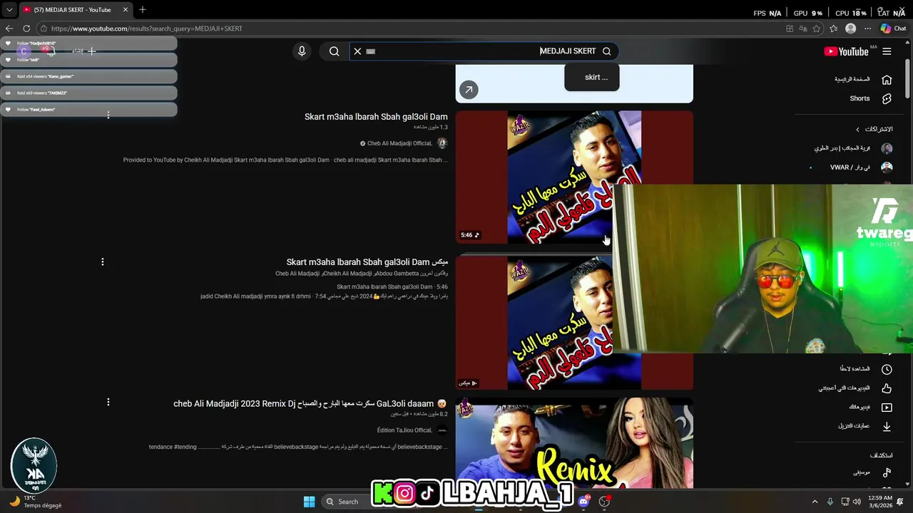Open Your videos play-box icon
This screenshot has width=913, height=513.
pyautogui.click(x=887, y=408)
